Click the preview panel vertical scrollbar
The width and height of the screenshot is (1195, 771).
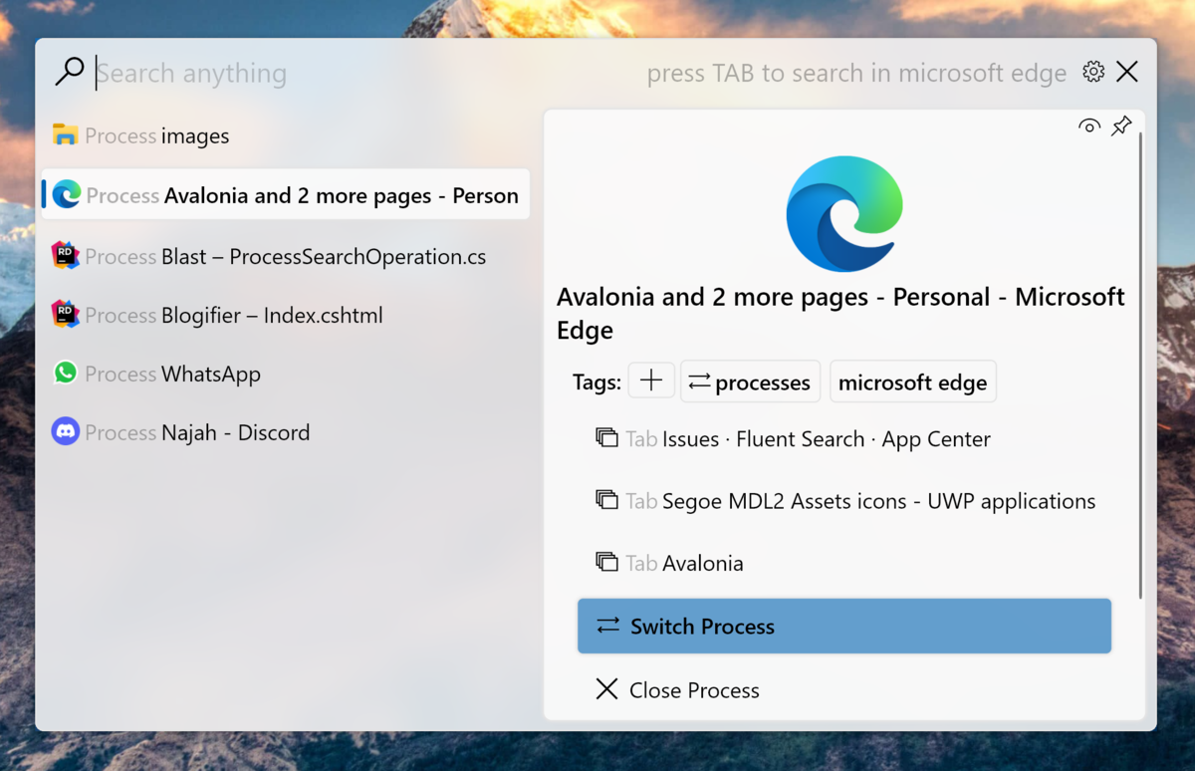coord(1141,364)
